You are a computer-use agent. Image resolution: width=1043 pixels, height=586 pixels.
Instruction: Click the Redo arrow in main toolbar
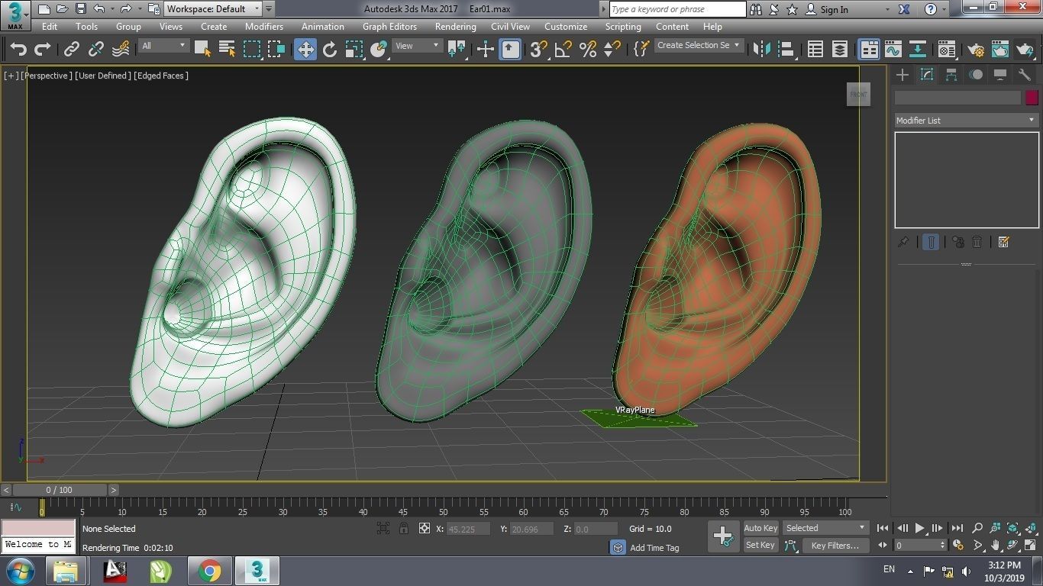coord(43,50)
